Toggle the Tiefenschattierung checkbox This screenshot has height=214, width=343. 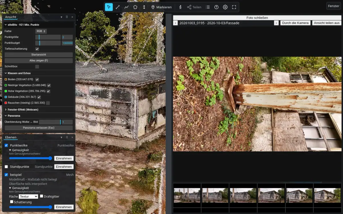37,49
